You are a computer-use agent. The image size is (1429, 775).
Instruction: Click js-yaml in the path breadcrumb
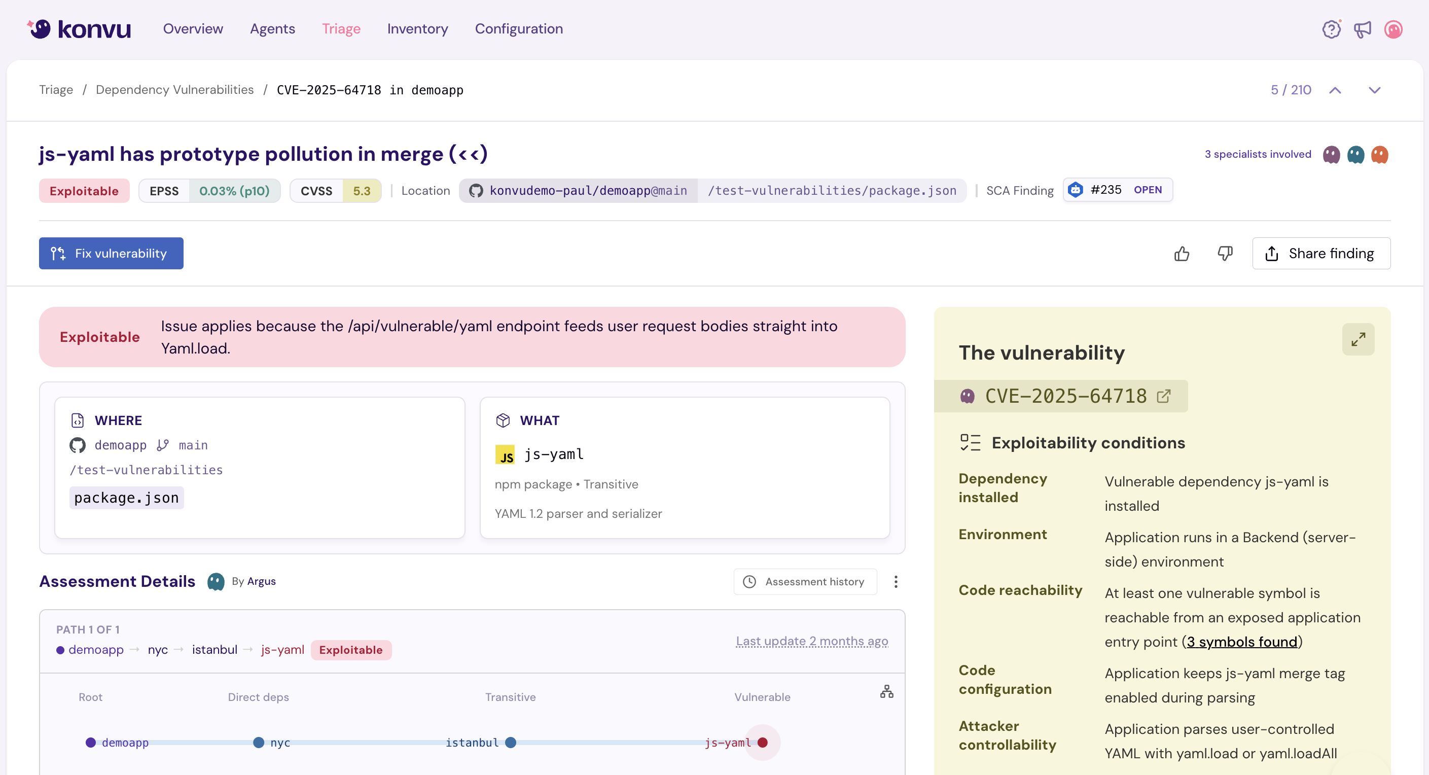282,650
